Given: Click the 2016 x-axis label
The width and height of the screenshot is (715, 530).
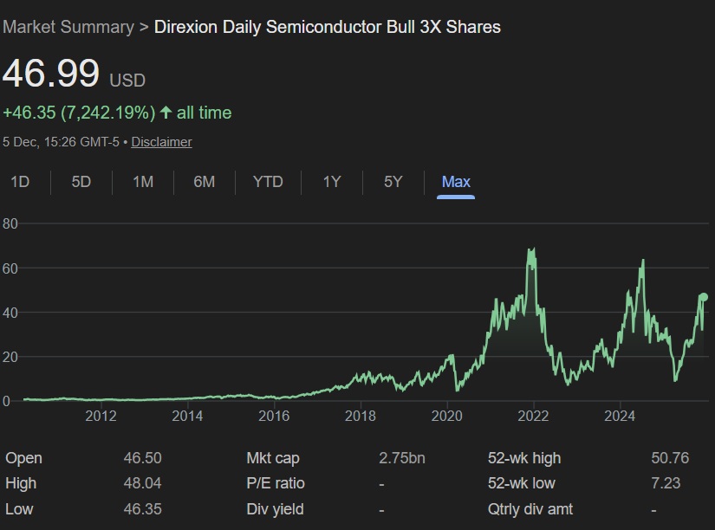Looking at the screenshot, I should tap(274, 416).
